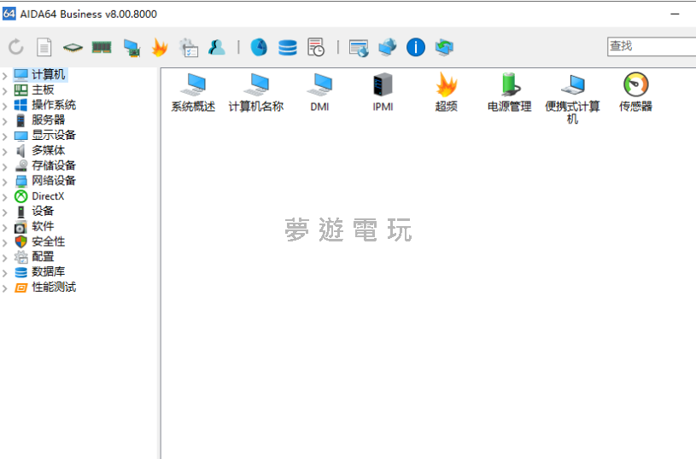
Task: Open the 便携式计算机 laptop icon
Action: (x=572, y=85)
